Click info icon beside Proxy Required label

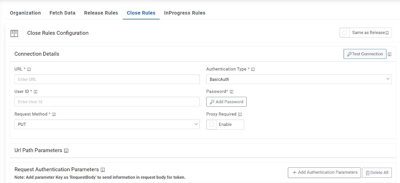click(x=240, y=115)
